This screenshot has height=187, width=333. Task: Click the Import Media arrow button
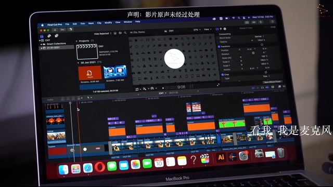pyautogui.click(x=55, y=30)
